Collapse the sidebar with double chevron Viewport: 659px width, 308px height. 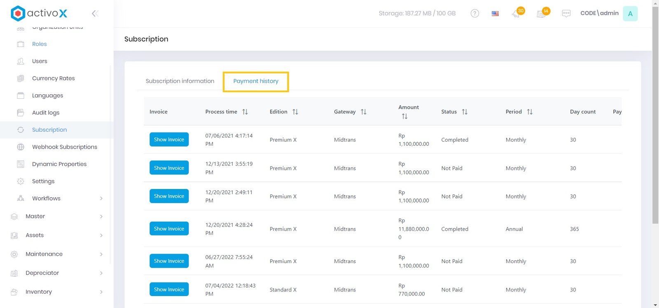click(95, 14)
